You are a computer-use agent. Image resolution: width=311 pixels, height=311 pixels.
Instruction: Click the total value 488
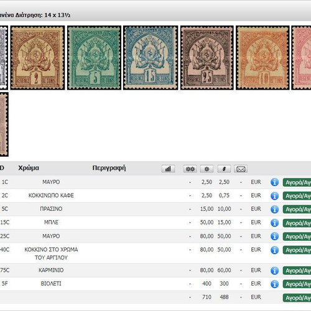coord(224,297)
